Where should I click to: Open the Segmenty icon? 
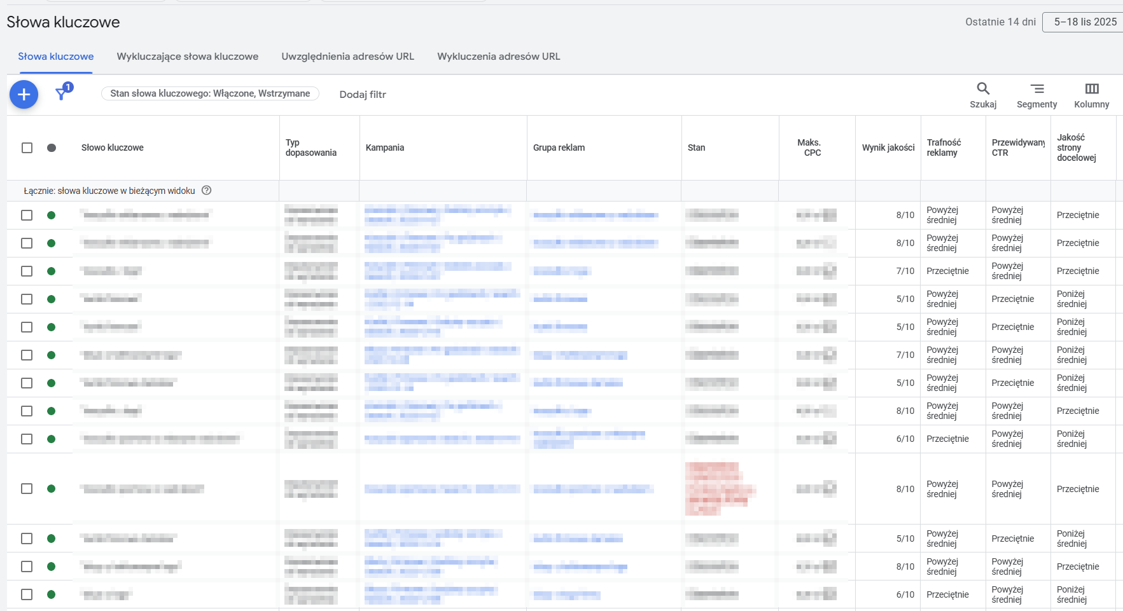1037,88
